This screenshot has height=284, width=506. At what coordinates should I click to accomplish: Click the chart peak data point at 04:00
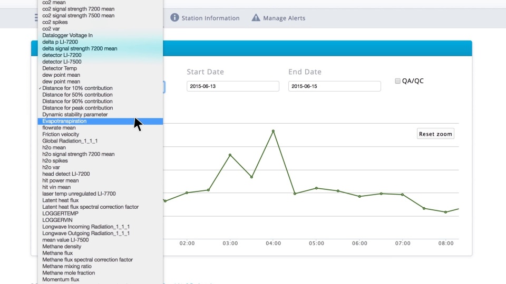273,131
